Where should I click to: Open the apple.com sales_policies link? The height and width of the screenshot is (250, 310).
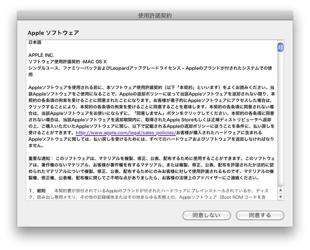(x=125, y=133)
